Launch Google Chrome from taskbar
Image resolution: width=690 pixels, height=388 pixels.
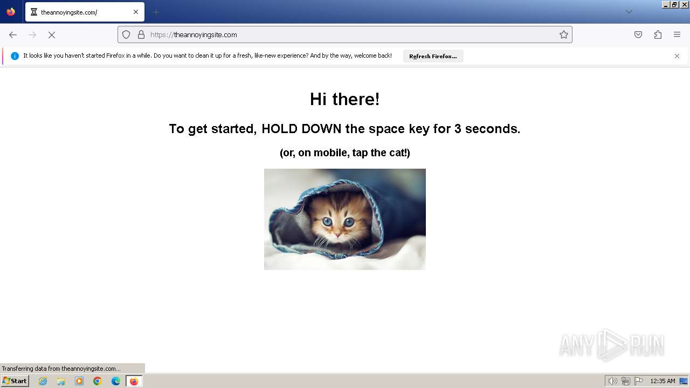tap(98, 381)
